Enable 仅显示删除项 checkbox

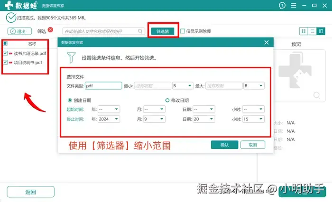tap(183, 31)
